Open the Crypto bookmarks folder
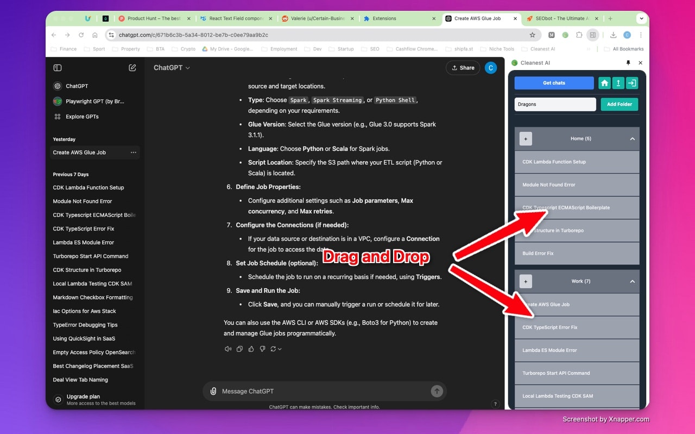This screenshot has height=434, width=695. point(184,49)
